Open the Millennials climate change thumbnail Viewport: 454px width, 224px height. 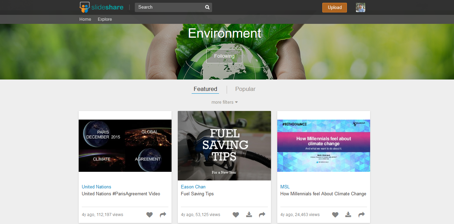(324, 146)
